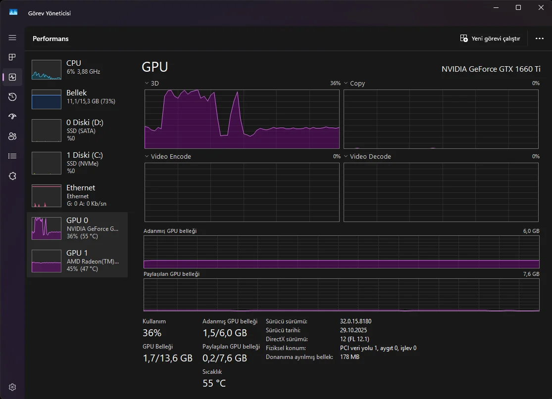Open the App history page icon
This screenshot has height=399, width=552.
point(12,97)
